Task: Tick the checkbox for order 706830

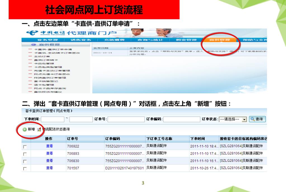Action: (25, 161)
